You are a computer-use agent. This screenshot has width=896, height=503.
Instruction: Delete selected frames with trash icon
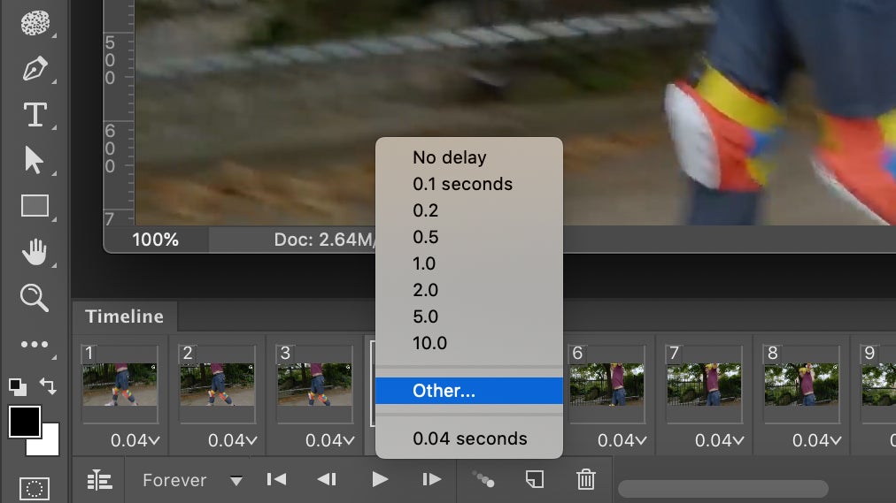click(585, 479)
